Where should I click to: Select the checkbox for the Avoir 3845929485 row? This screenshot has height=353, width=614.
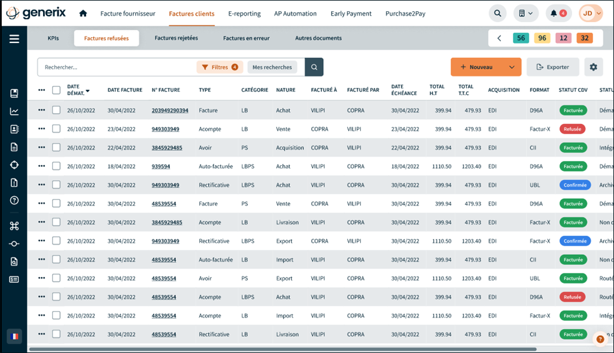pyautogui.click(x=56, y=148)
